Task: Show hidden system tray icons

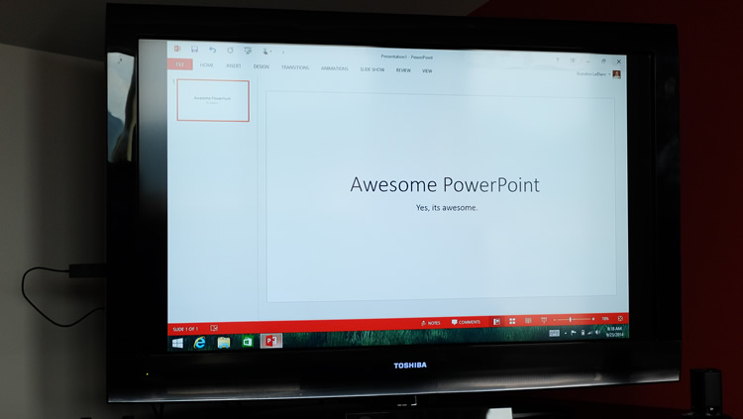Action: (566, 333)
